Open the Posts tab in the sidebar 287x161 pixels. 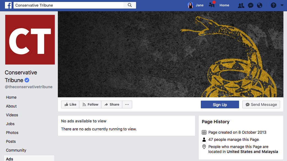point(11,141)
